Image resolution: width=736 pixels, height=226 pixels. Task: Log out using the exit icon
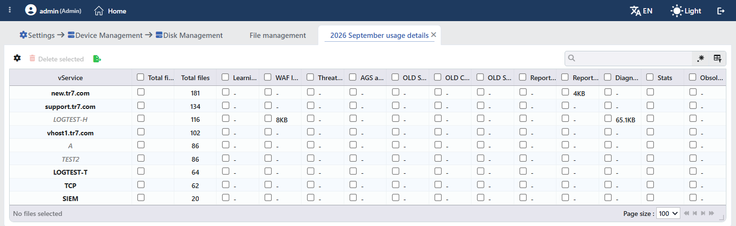721,11
